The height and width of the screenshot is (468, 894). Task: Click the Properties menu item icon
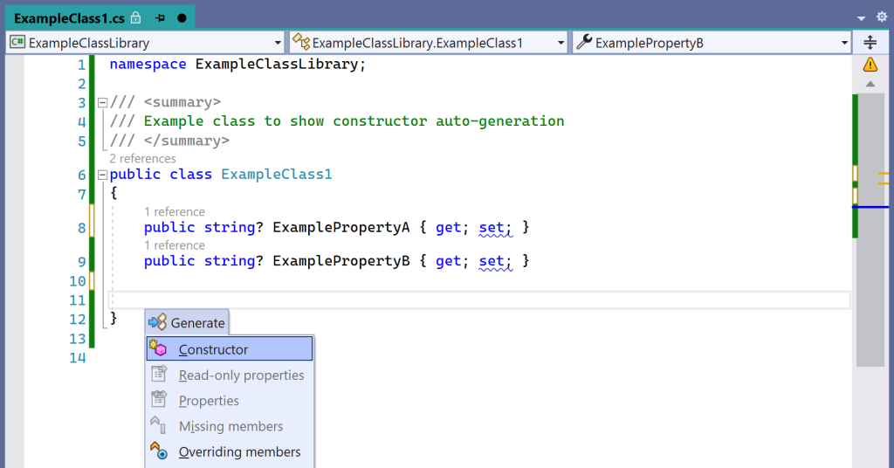[x=159, y=399]
